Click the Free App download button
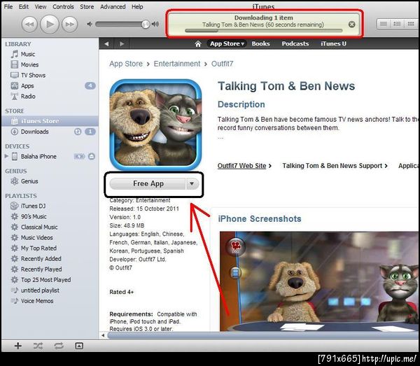Screen dimensions: 420x366 pyautogui.click(x=148, y=183)
